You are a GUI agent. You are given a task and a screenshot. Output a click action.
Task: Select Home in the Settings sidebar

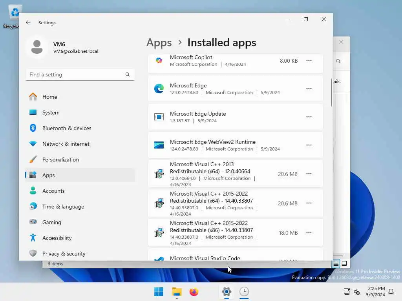[x=80, y=97]
